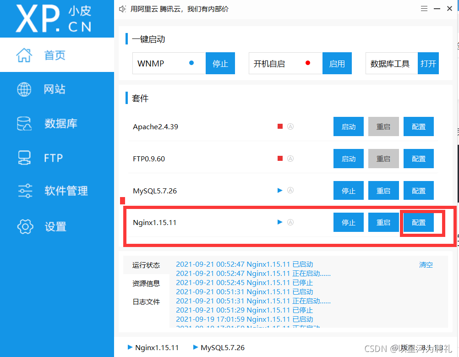The height and width of the screenshot is (357, 459).
Task: Switch to the 日志文件 tab
Action: [146, 302]
